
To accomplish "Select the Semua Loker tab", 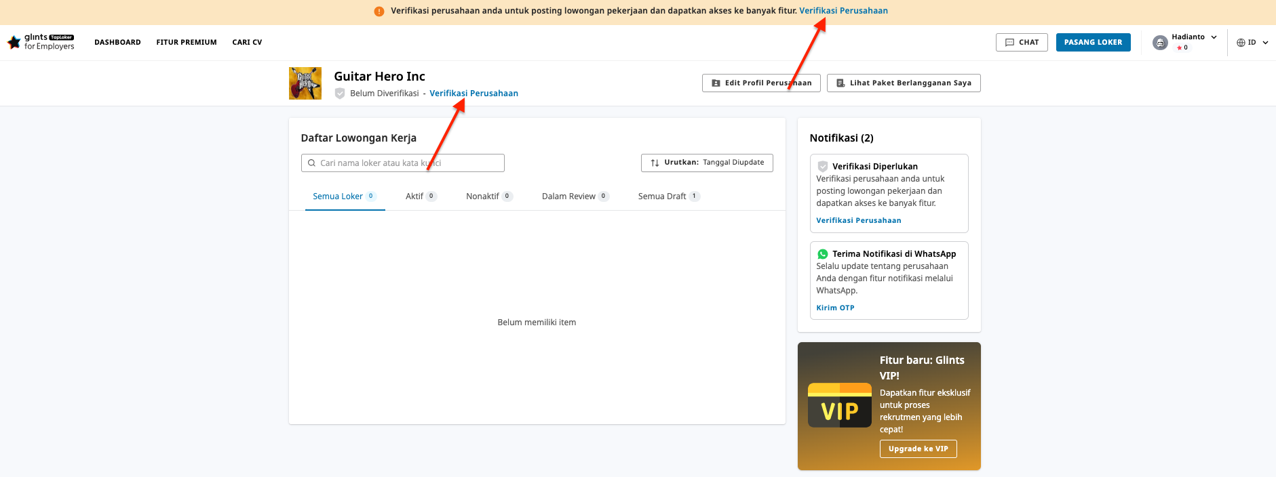I will pyautogui.click(x=345, y=196).
